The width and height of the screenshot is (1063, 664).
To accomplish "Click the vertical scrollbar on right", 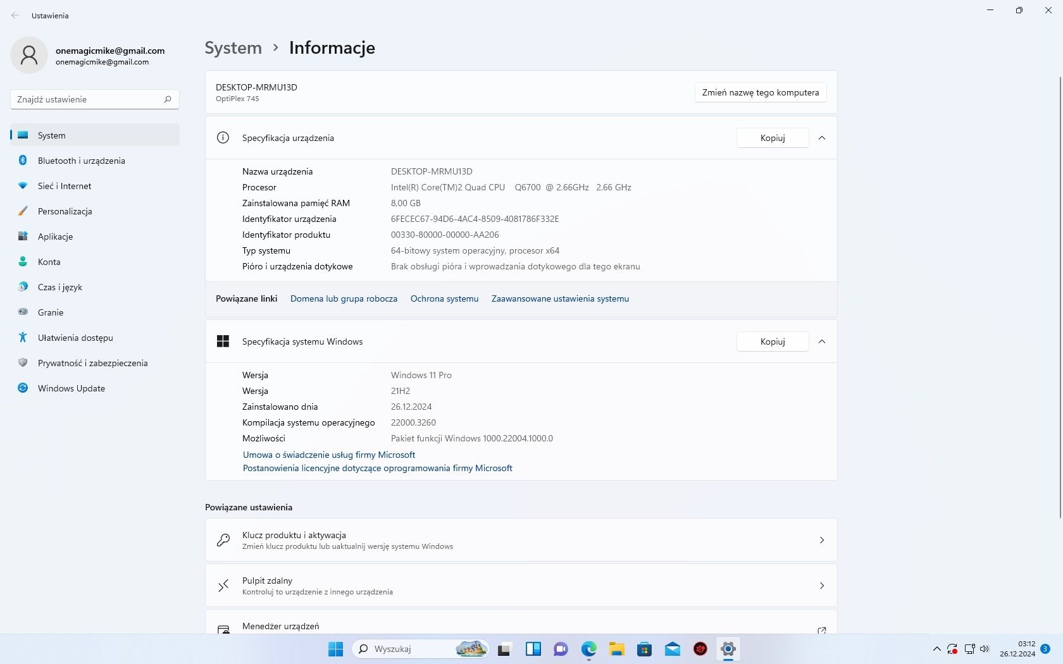I will tap(1060, 297).
